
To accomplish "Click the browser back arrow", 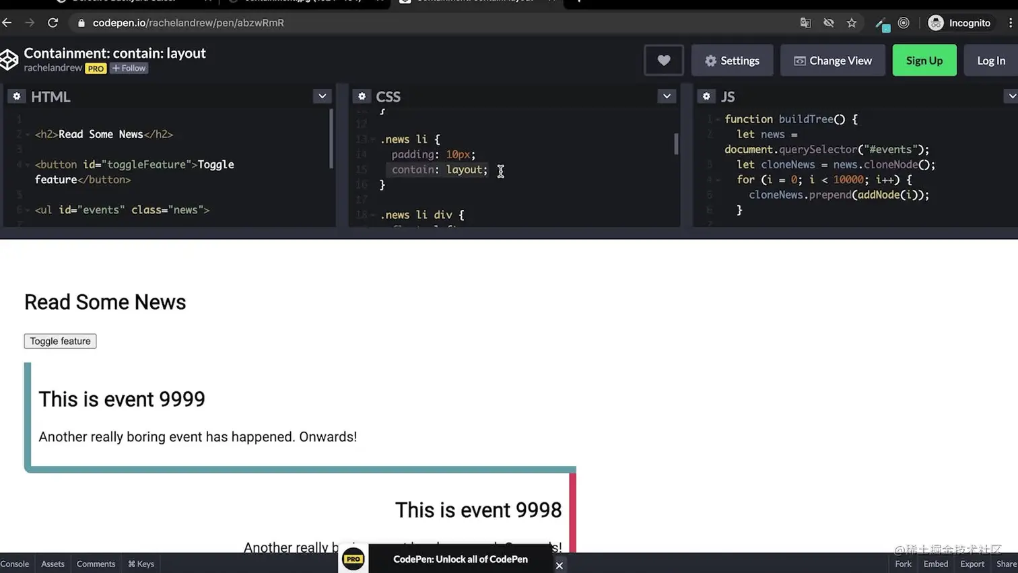I will pos(7,23).
